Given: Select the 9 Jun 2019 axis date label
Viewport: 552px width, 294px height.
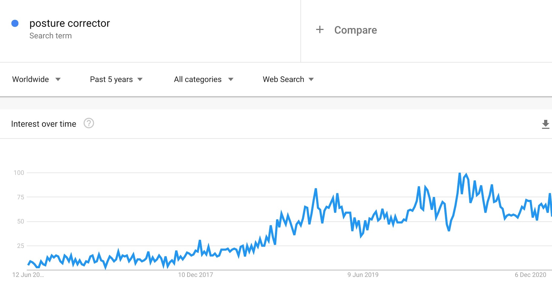Looking at the screenshot, I should click(x=363, y=275).
